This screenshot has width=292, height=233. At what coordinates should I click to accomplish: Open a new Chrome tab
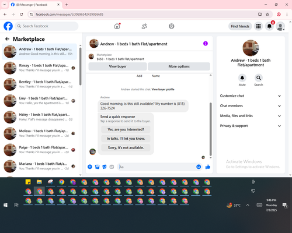tap(67, 5)
